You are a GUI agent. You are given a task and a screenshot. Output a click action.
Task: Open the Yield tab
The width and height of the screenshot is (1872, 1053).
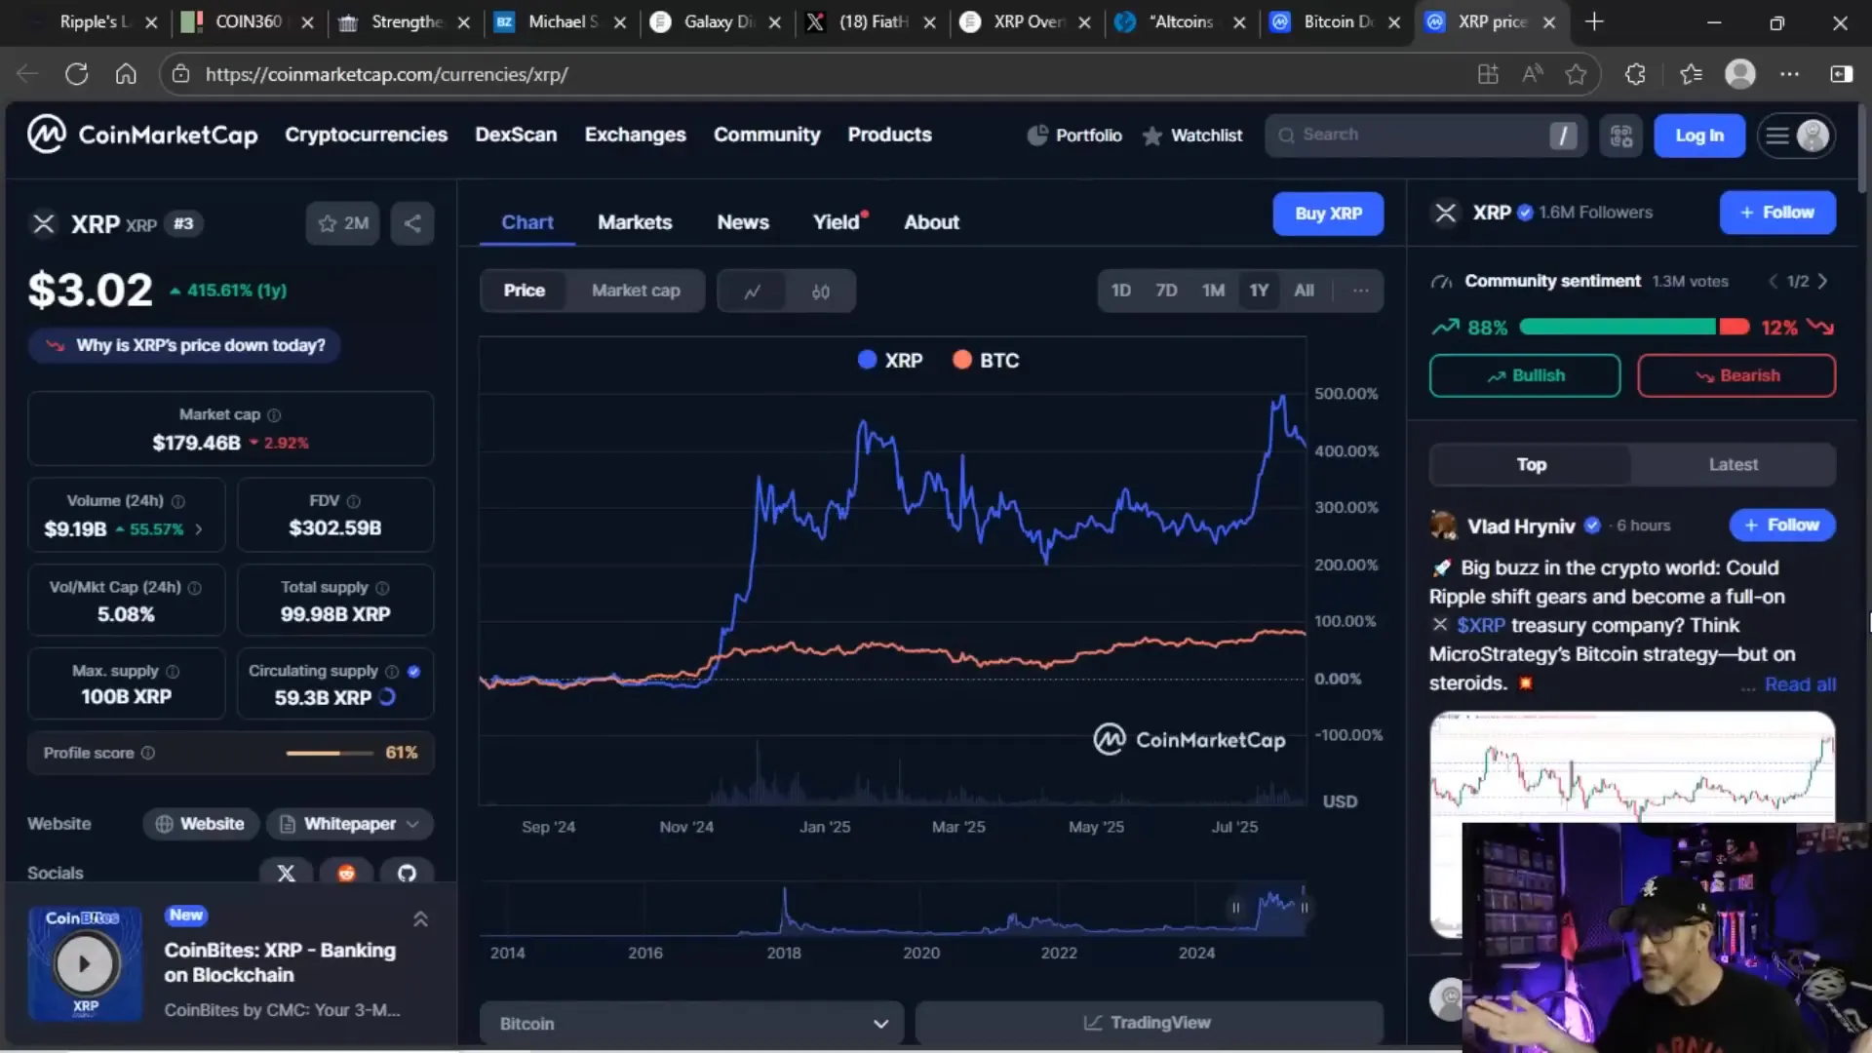click(837, 222)
